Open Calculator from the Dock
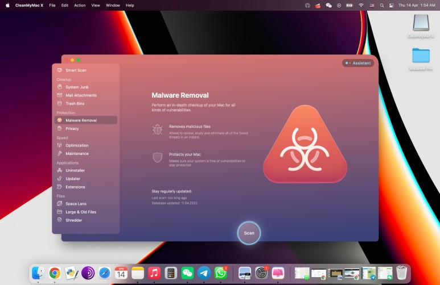The image size is (440, 285). click(171, 273)
